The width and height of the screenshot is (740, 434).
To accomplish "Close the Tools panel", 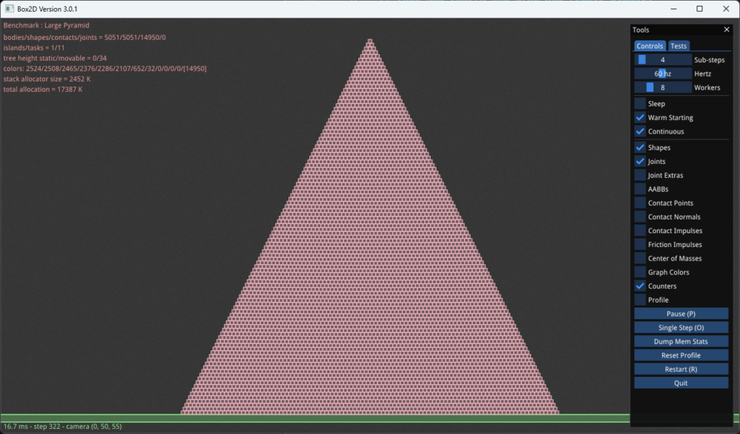I will (x=726, y=30).
